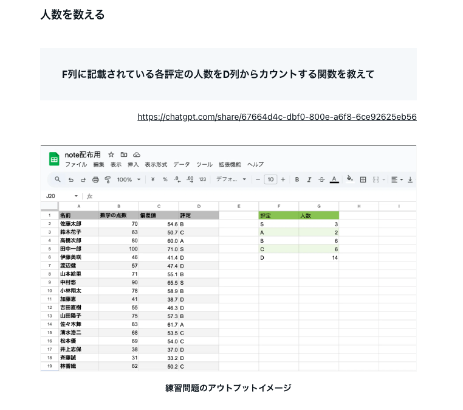
Task: Click cell 佐藤太郎
Action: coord(78,224)
